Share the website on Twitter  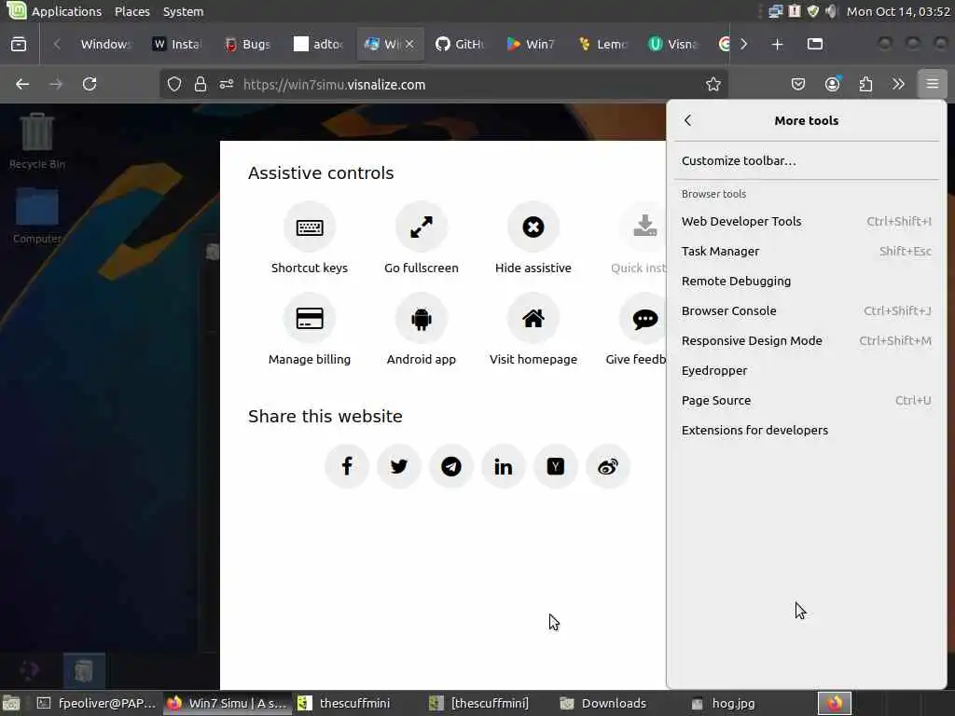pos(399,466)
